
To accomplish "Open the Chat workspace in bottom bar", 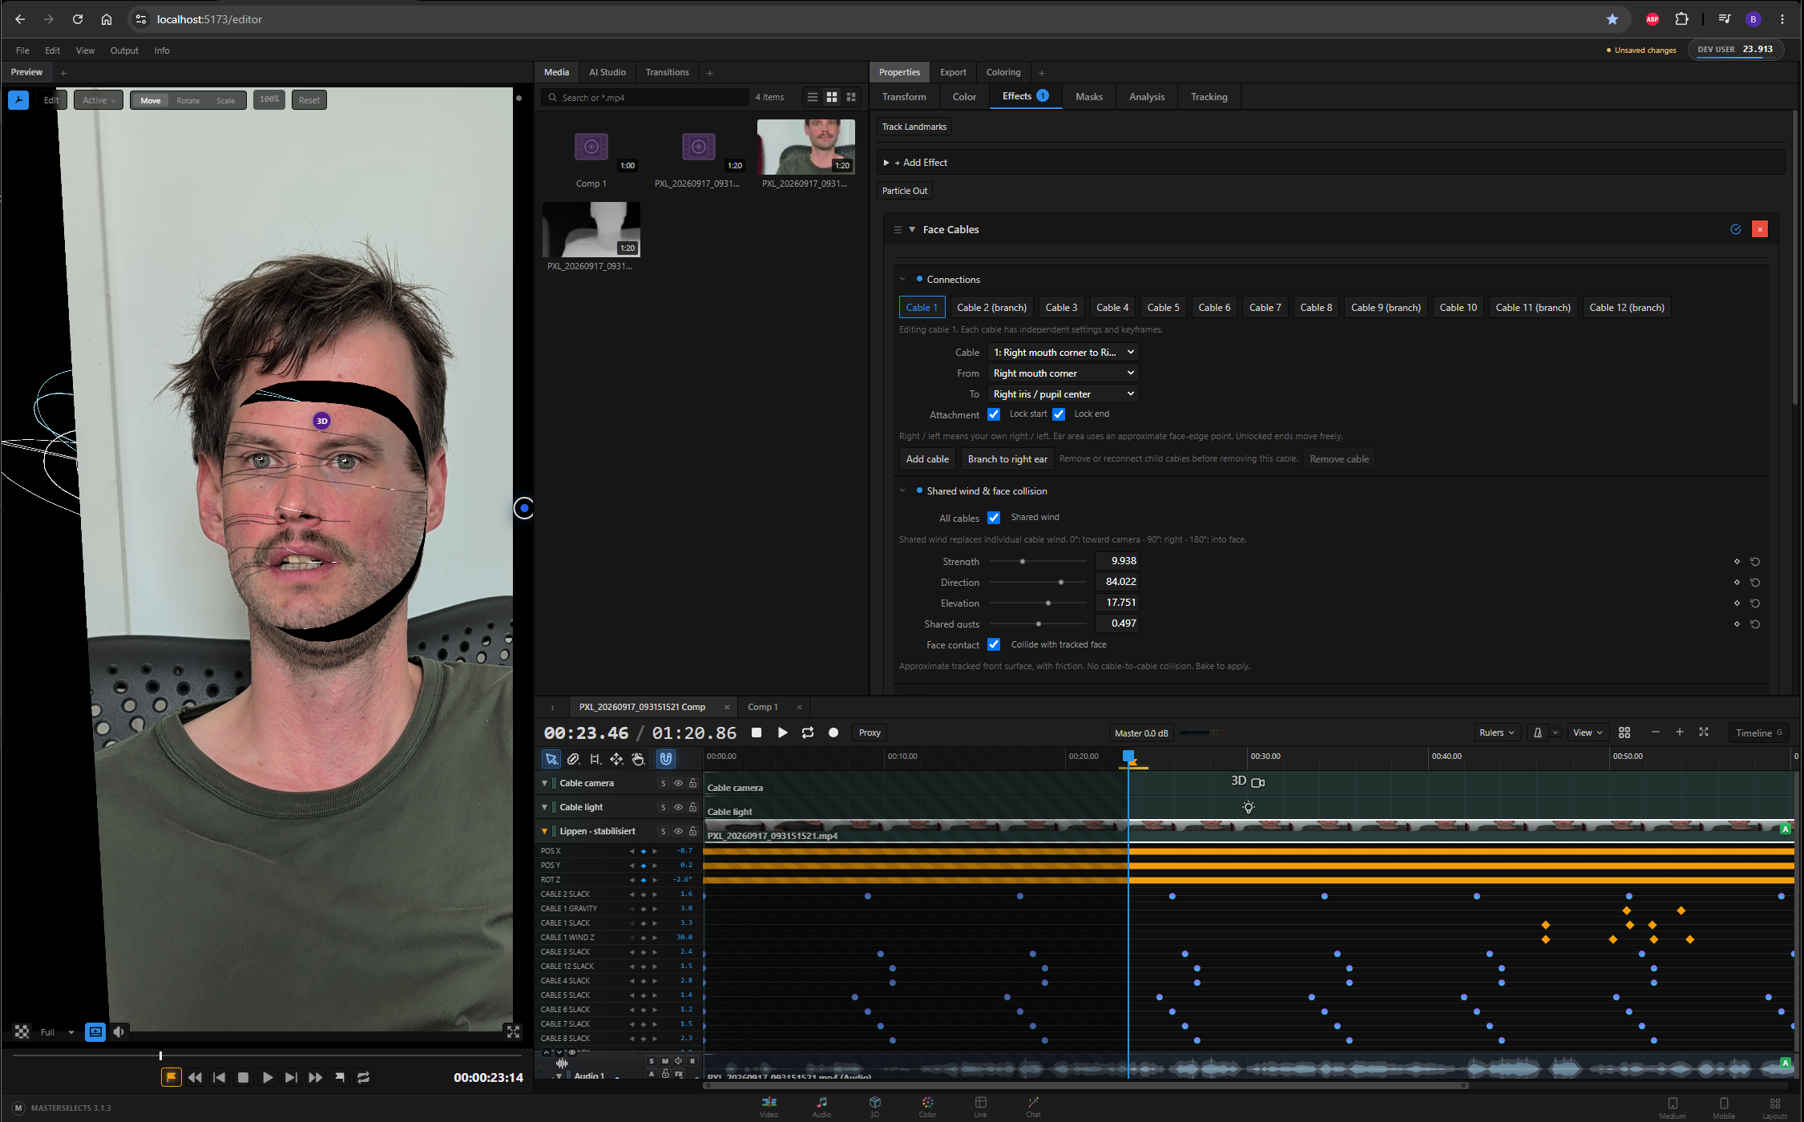I will [x=1033, y=1107].
